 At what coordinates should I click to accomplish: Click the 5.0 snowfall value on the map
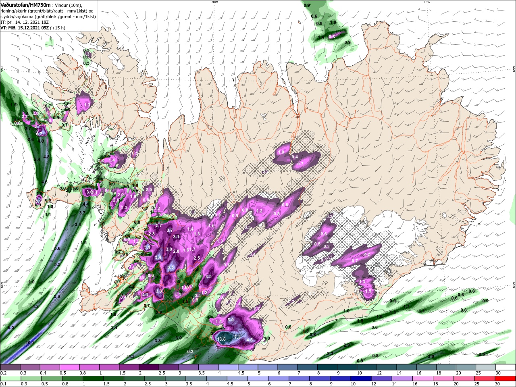click(231, 320)
